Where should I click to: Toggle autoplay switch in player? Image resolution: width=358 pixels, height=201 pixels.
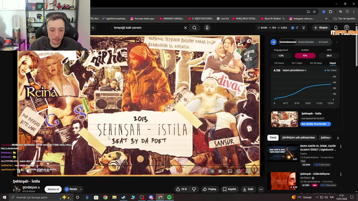pos(220,171)
